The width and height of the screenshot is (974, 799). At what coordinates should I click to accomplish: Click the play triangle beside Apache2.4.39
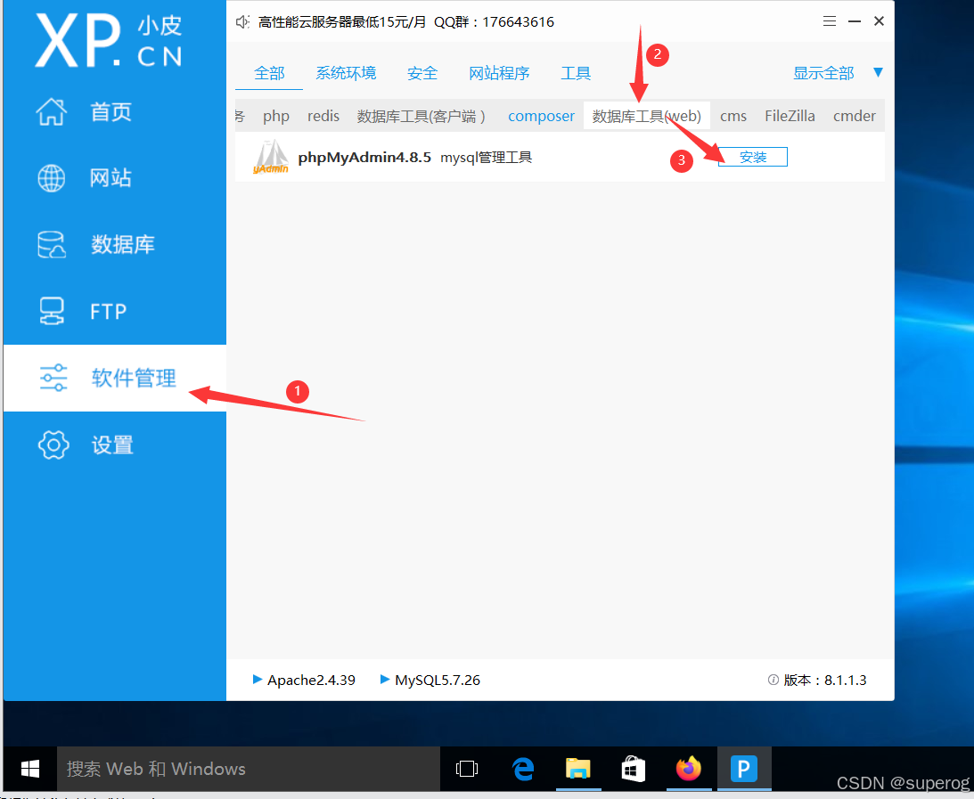[258, 679]
